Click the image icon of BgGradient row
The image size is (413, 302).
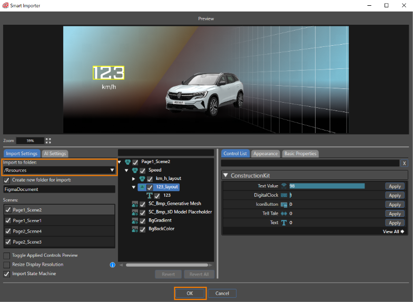click(x=135, y=221)
